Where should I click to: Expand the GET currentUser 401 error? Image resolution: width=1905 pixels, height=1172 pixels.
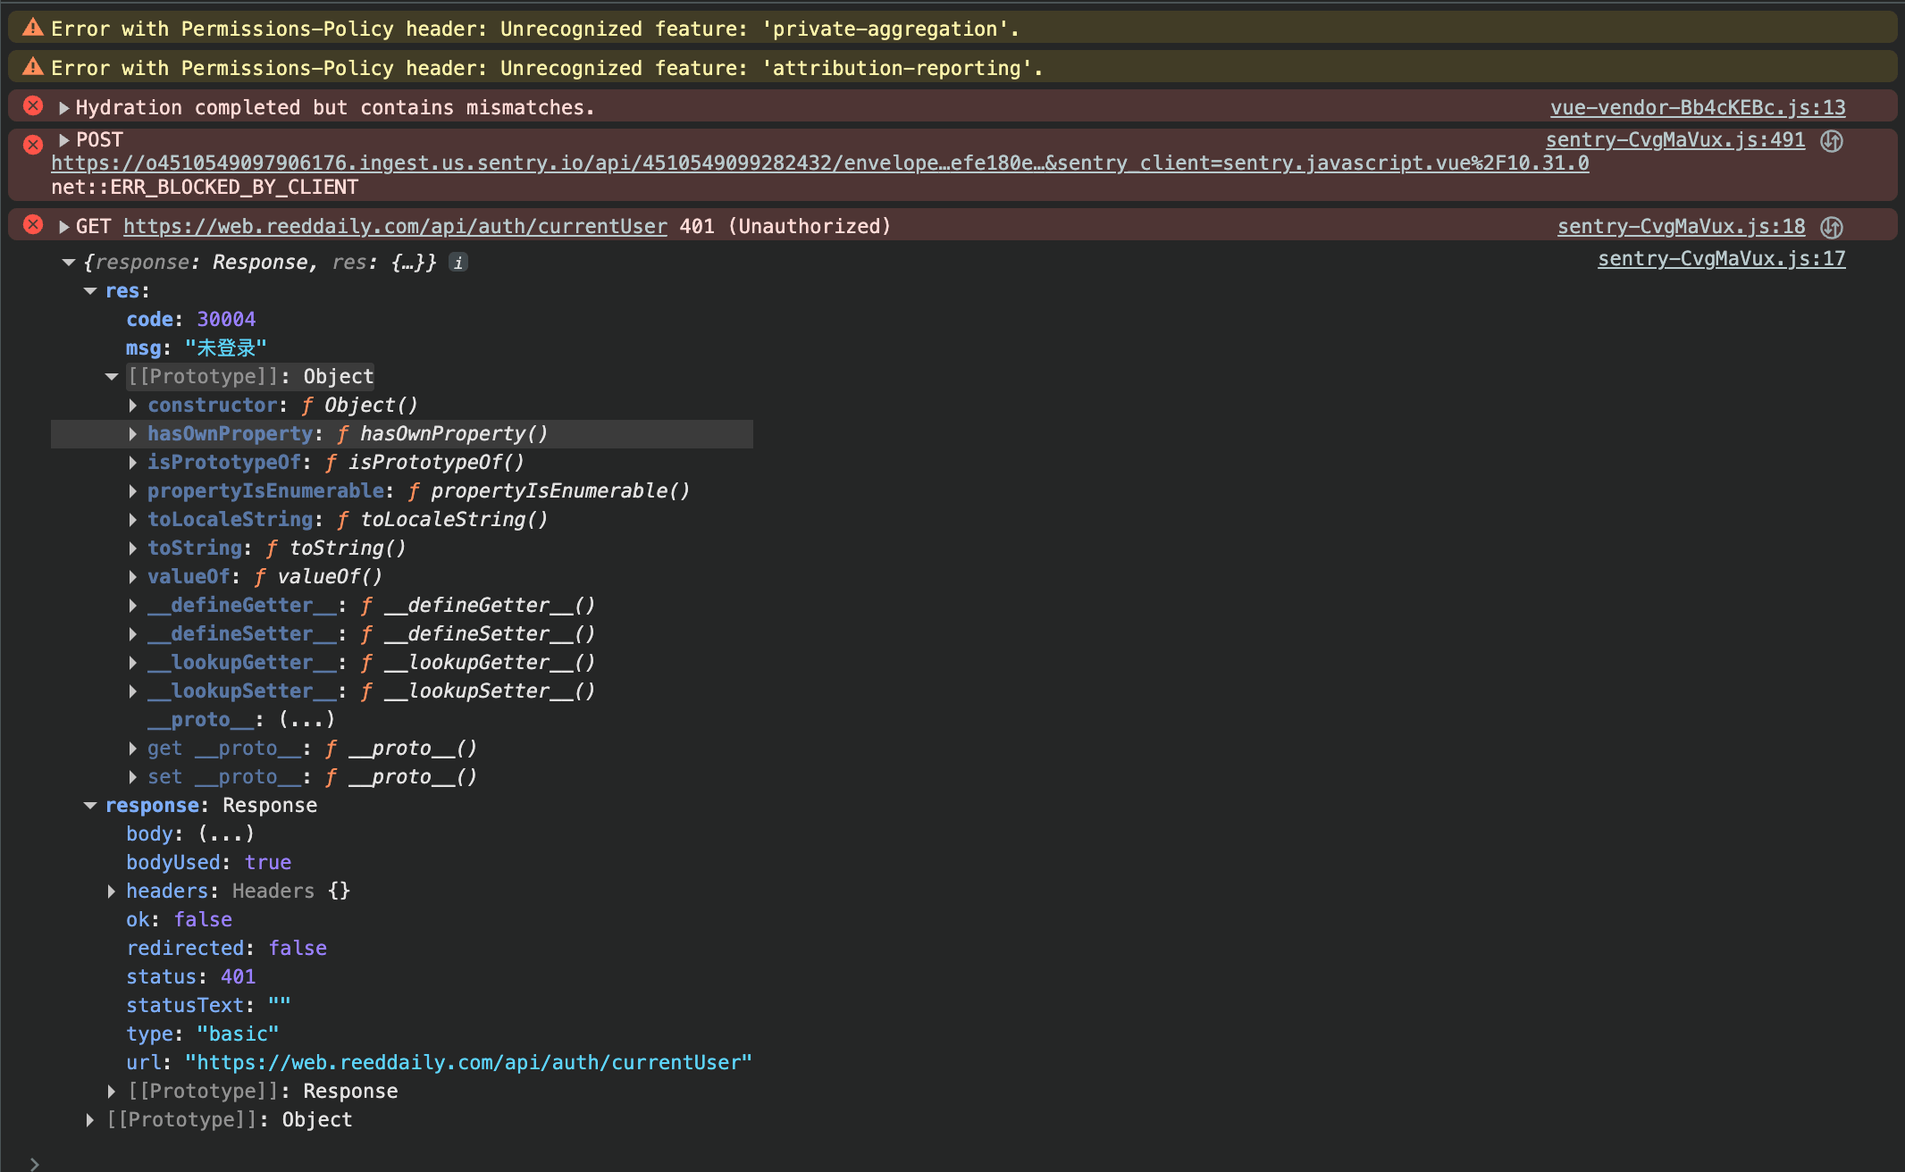(64, 227)
